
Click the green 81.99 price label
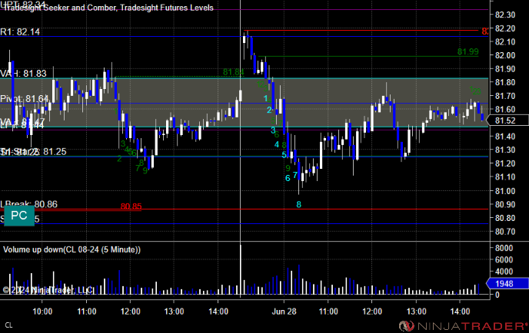click(x=467, y=51)
